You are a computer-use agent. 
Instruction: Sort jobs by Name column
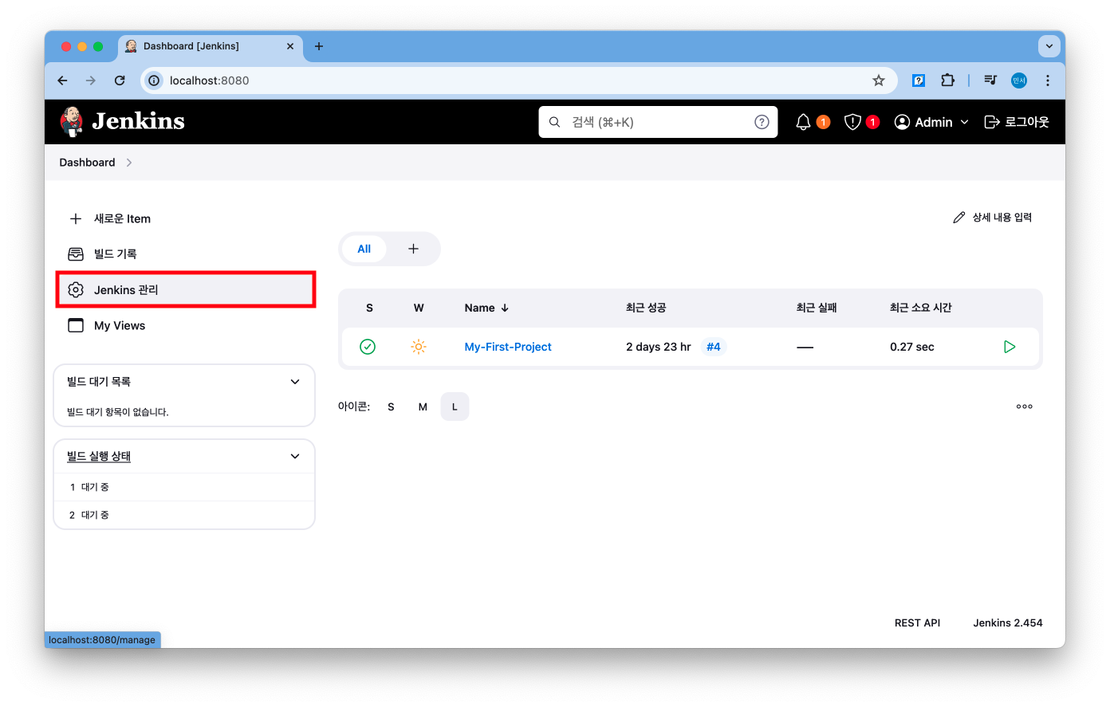(486, 308)
